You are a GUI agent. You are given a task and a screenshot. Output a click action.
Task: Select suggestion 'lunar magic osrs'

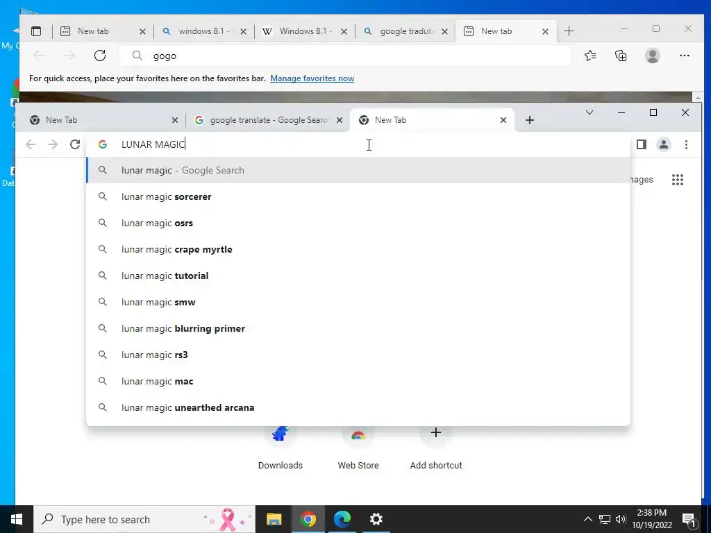358,223
